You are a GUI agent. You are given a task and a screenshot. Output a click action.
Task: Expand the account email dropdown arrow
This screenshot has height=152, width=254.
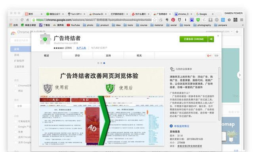click(x=232, y=31)
